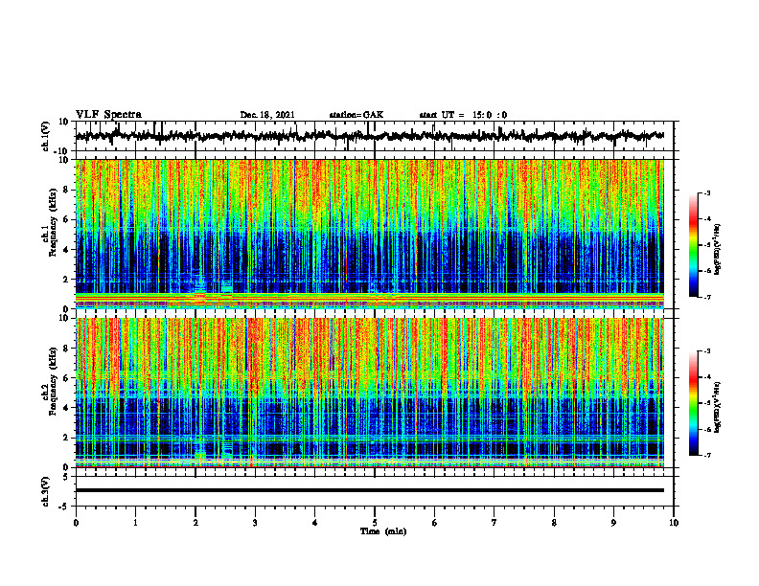Click the "station=GAK" header label
759x586 pixels.
(x=356, y=115)
